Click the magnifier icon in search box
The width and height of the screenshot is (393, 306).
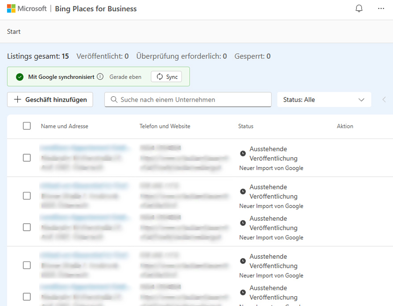coord(114,100)
